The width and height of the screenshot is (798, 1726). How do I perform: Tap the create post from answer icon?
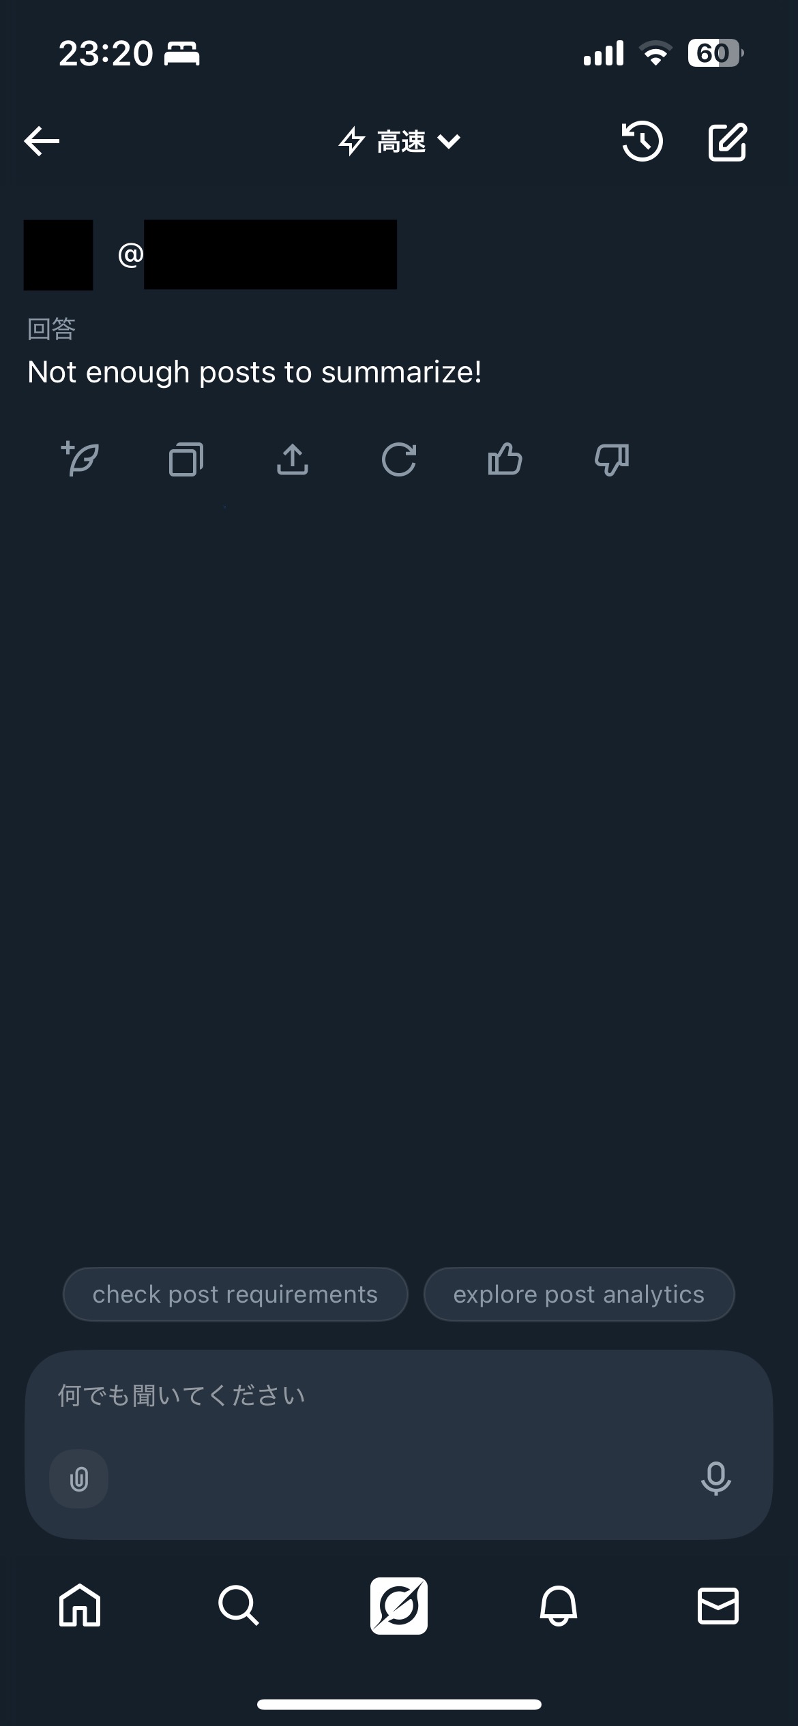coord(80,459)
